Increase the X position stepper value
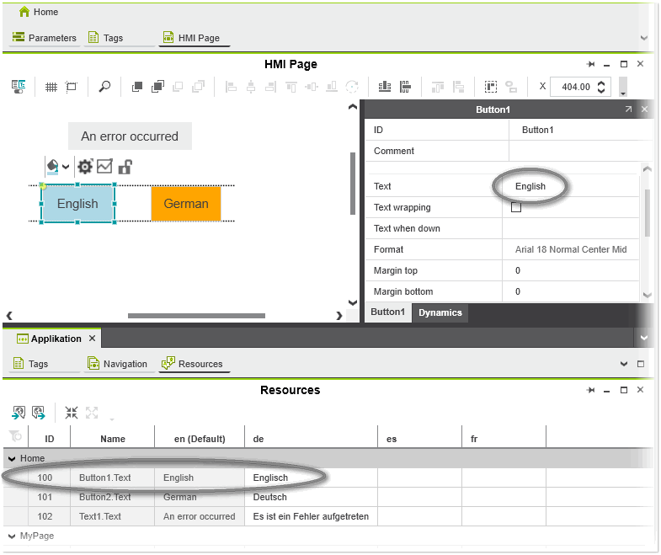Viewport: 661px width, 555px height. [601, 83]
